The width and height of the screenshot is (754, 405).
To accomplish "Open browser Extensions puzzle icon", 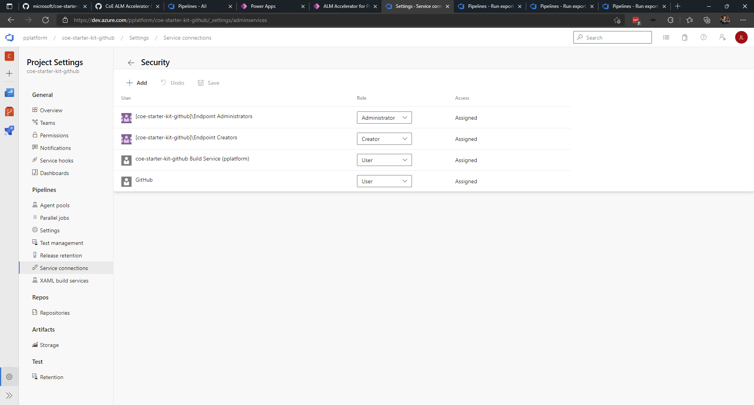I will click(670, 20).
